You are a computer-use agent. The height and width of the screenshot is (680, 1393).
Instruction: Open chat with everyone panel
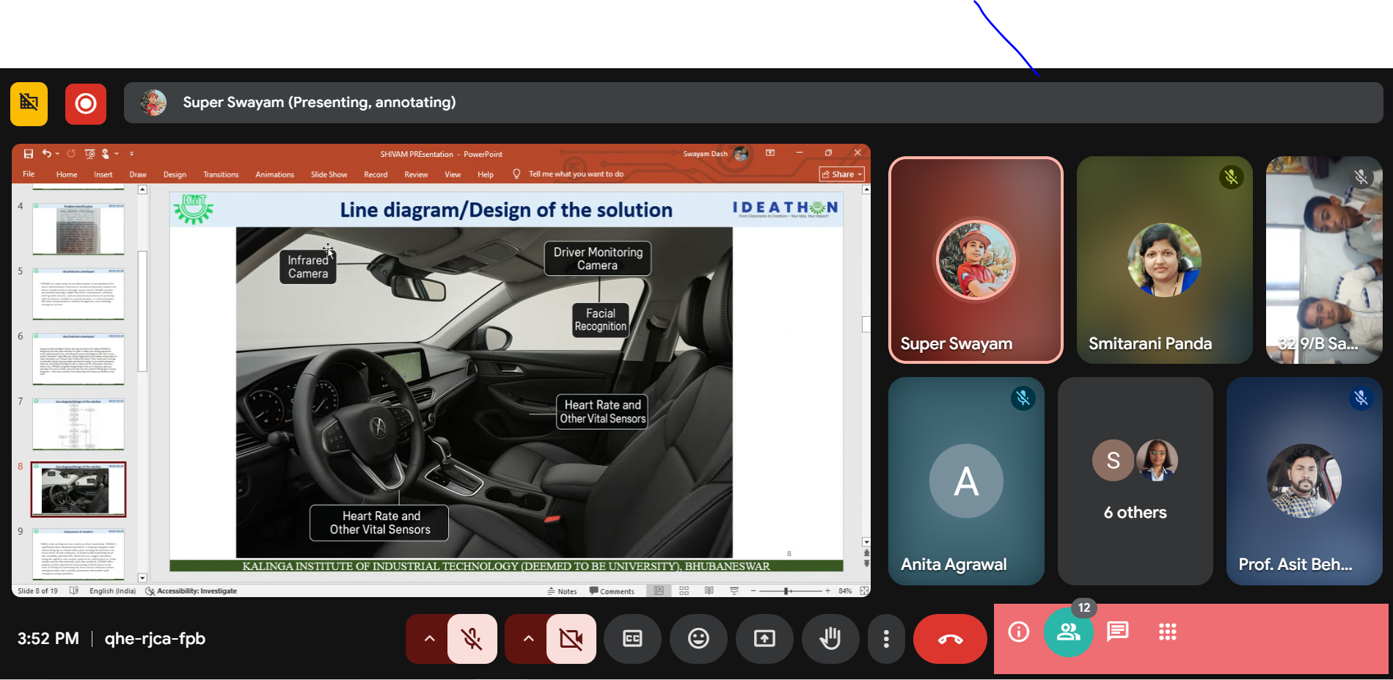click(x=1117, y=632)
